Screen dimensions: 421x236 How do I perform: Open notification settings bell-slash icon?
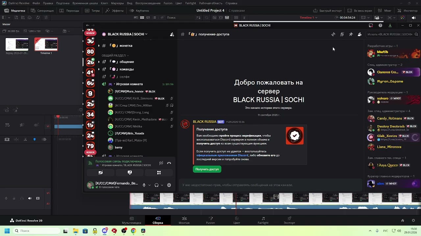[342, 34]
